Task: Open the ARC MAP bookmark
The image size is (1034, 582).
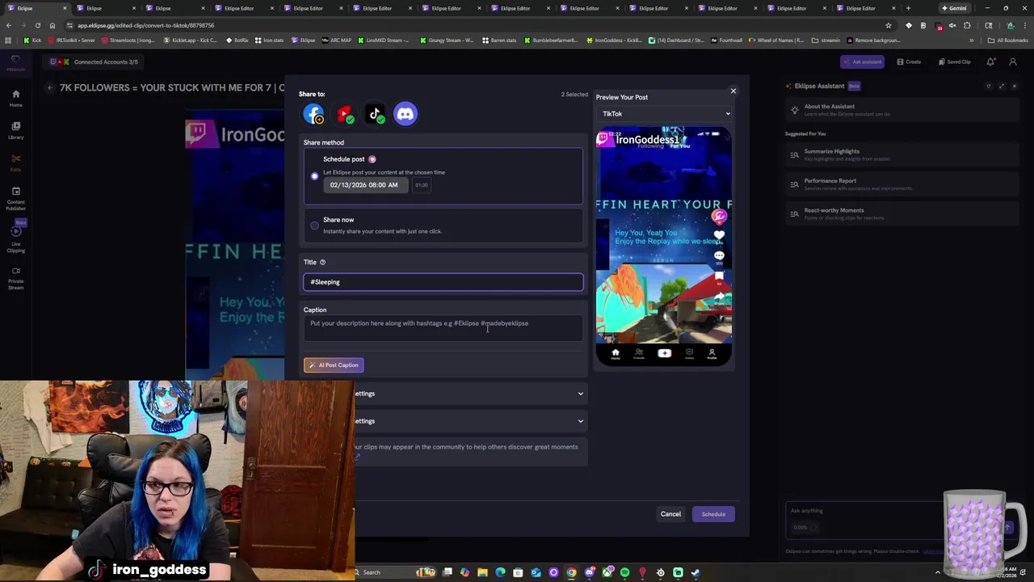Action: [x=337, y=40]
